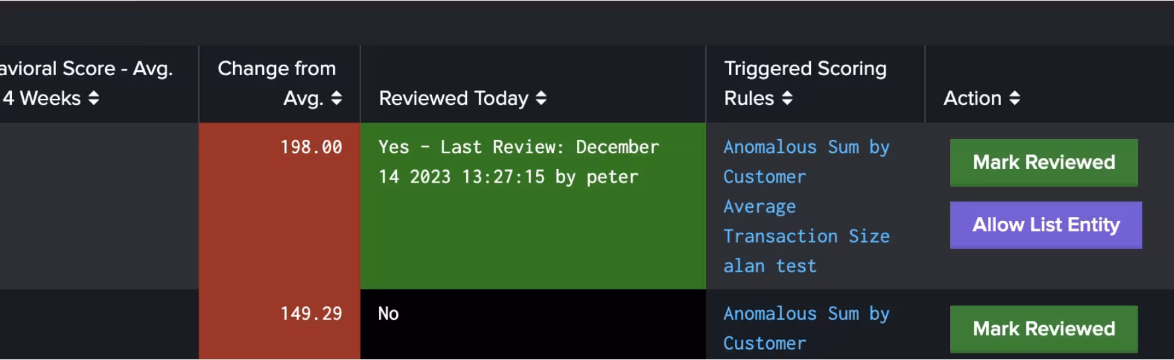Toggle sort arrows beside Reviewed Today

tap(541, 98)
